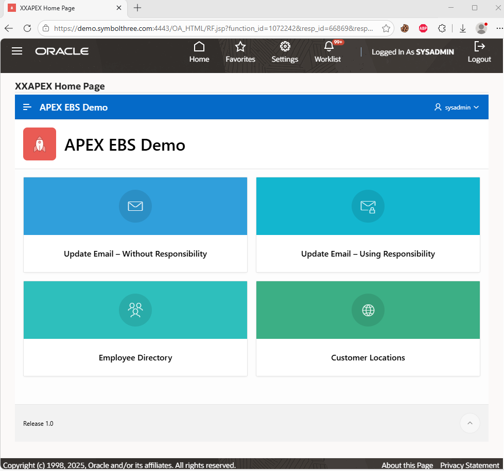This screenshot has width=504, height=471.
Task: Expand the sysadmin user dropdown
Action: pos(457,107)
